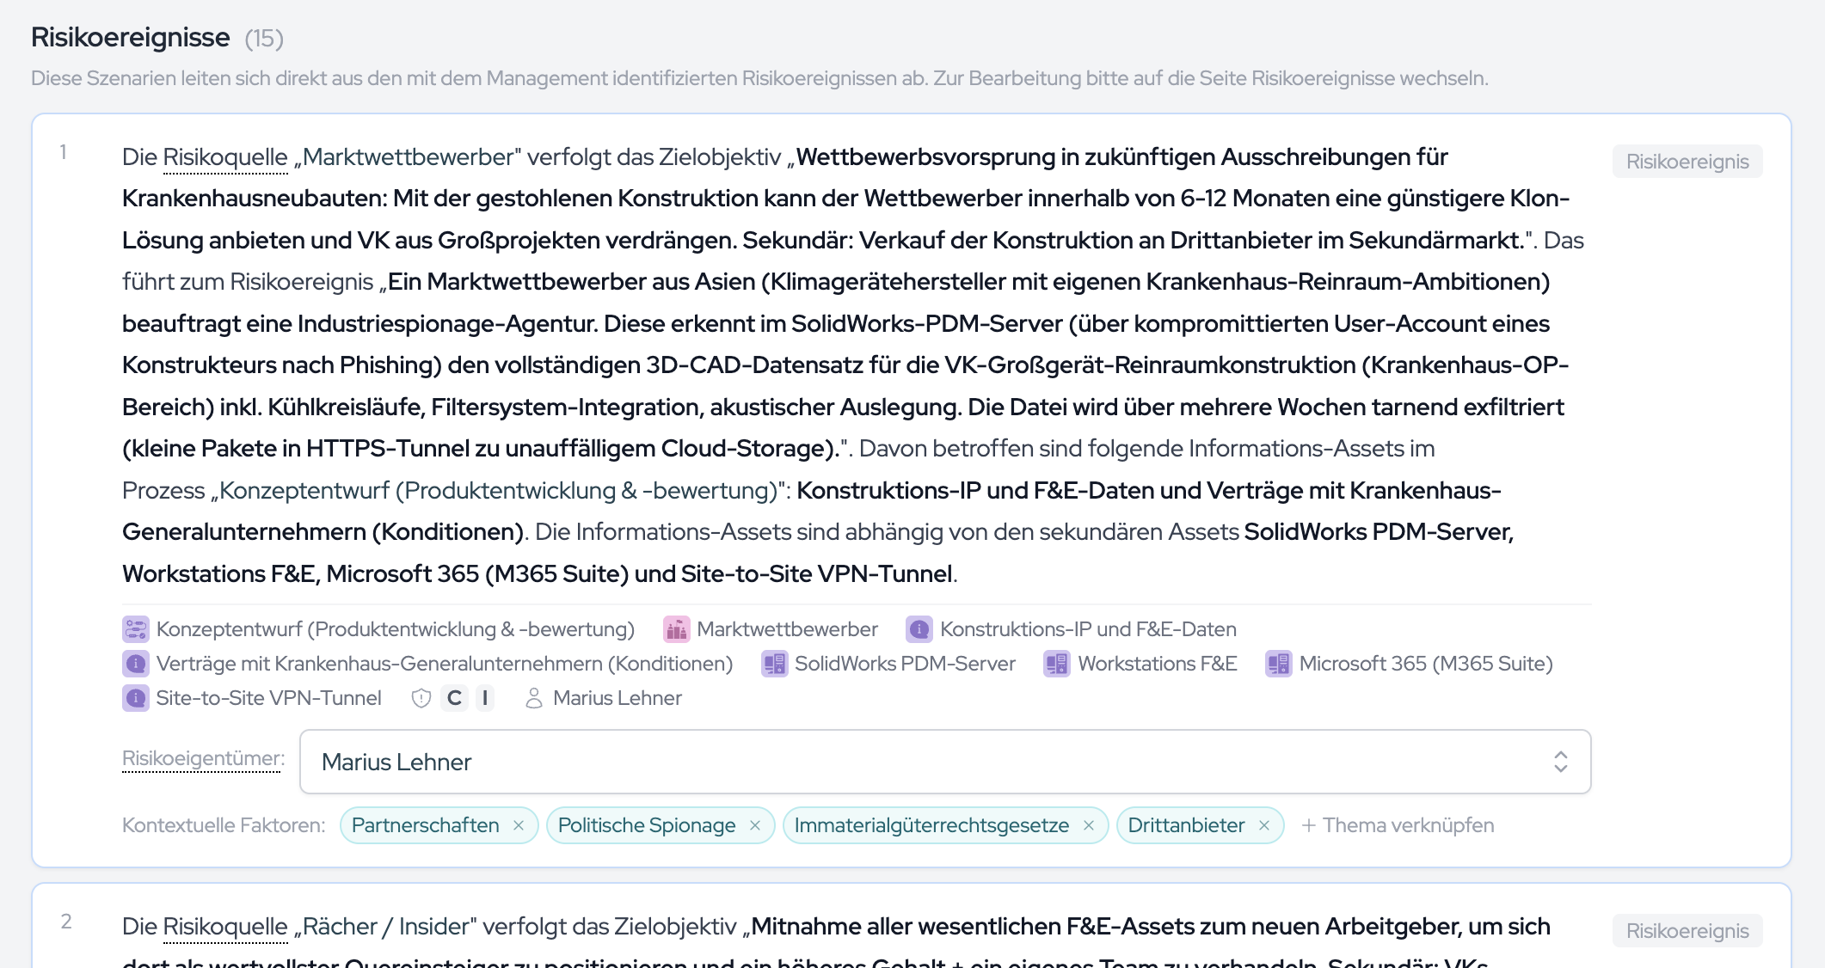Click the shield protection-goal icon
Screen dimensions: 1825x968
click(x=421, y=698)
